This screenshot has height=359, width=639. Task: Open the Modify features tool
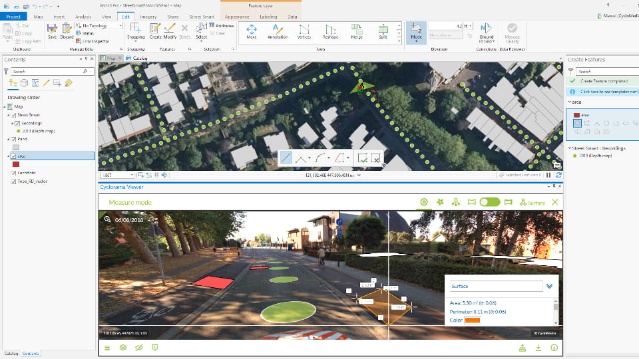(170, 31)
